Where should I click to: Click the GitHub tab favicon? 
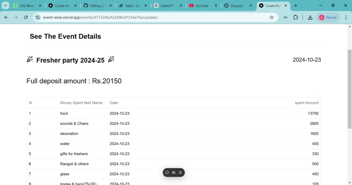tap(86, 6)
